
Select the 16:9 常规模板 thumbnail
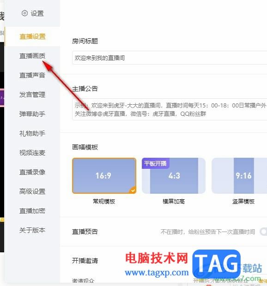(104, 176)
